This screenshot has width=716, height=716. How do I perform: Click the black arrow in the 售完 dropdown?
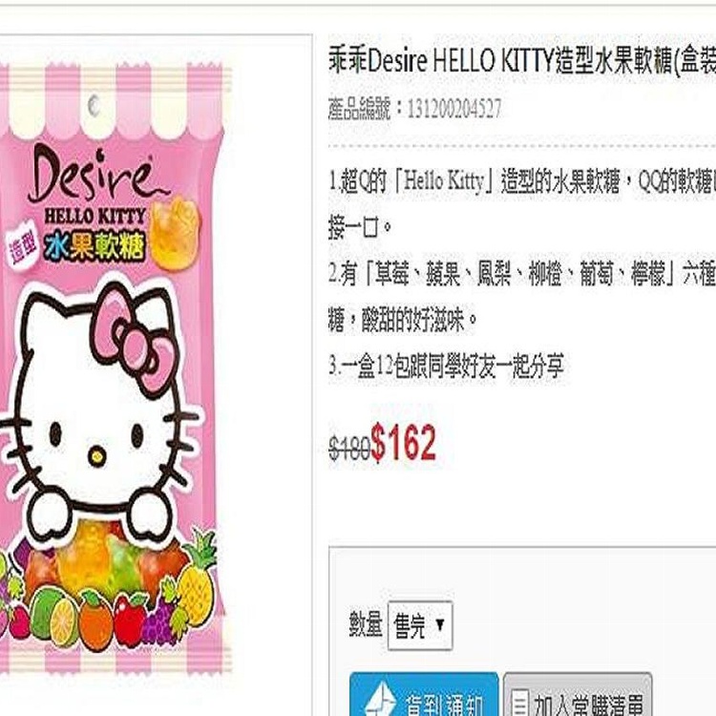click(440, 624)
